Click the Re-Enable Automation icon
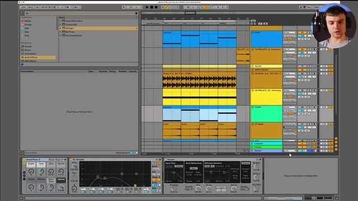 pyautogui.click(x=170, y=7)
